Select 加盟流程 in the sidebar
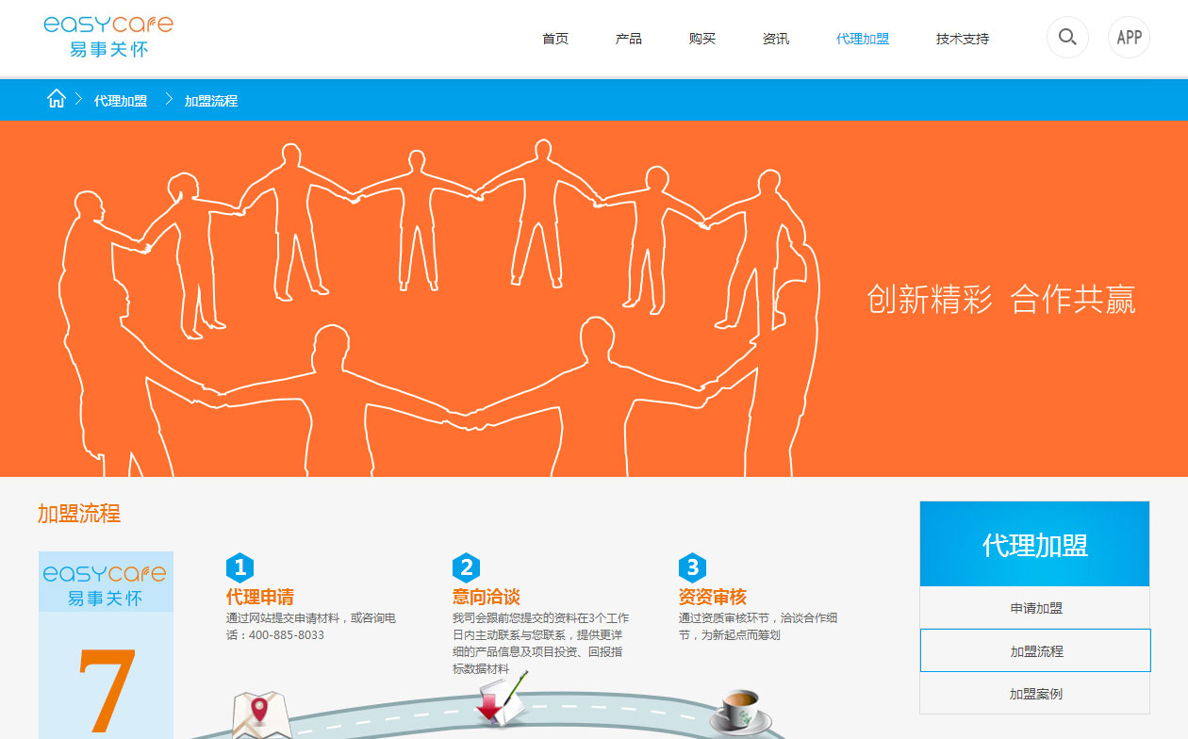The height and width of the screenshot is (739, 1188). click(1035, 650)
